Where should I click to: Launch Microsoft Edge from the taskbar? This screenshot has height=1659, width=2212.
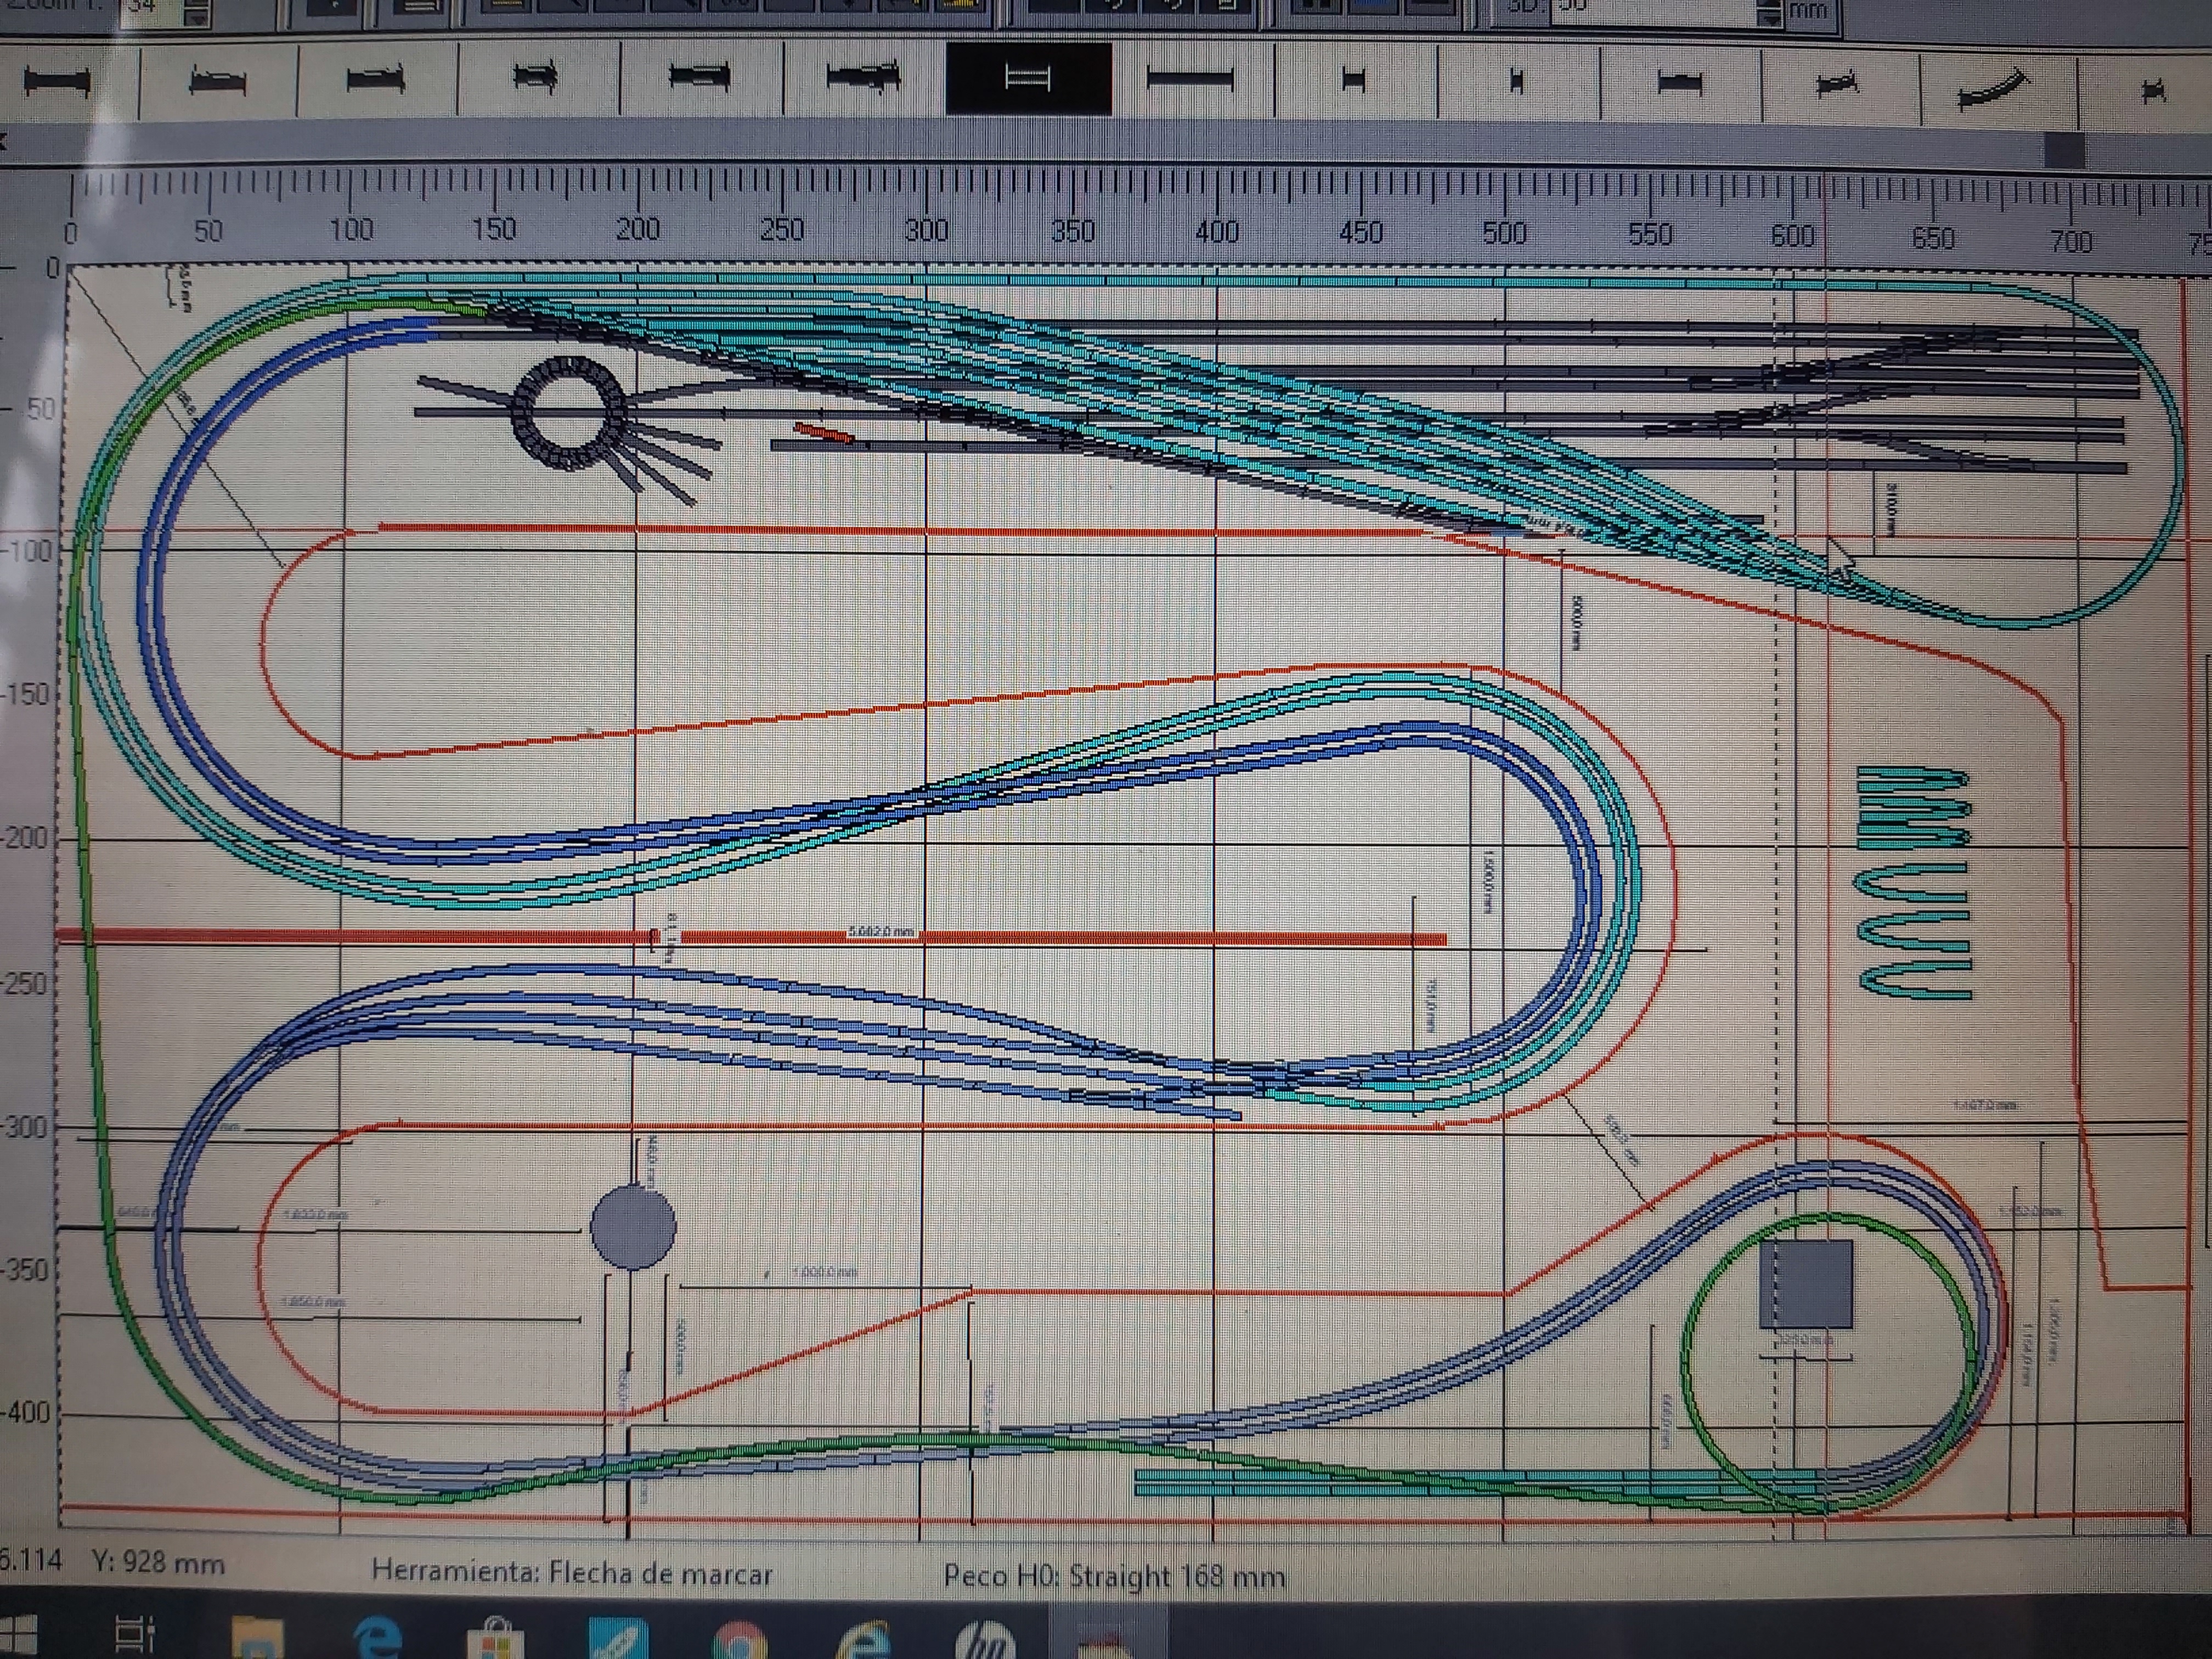click(x=378, y=1638)
